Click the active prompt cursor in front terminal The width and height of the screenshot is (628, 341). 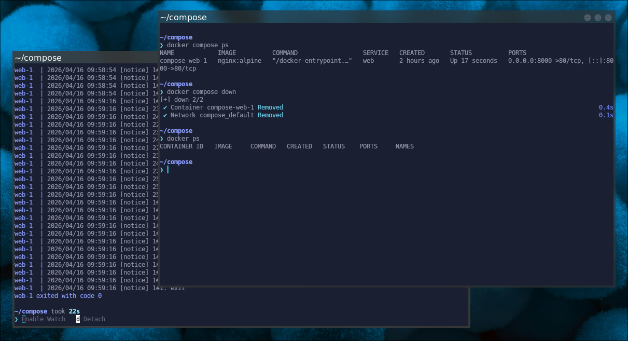168,170
